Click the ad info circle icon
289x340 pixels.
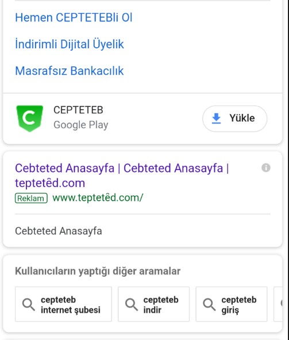[x=266, y=167]
